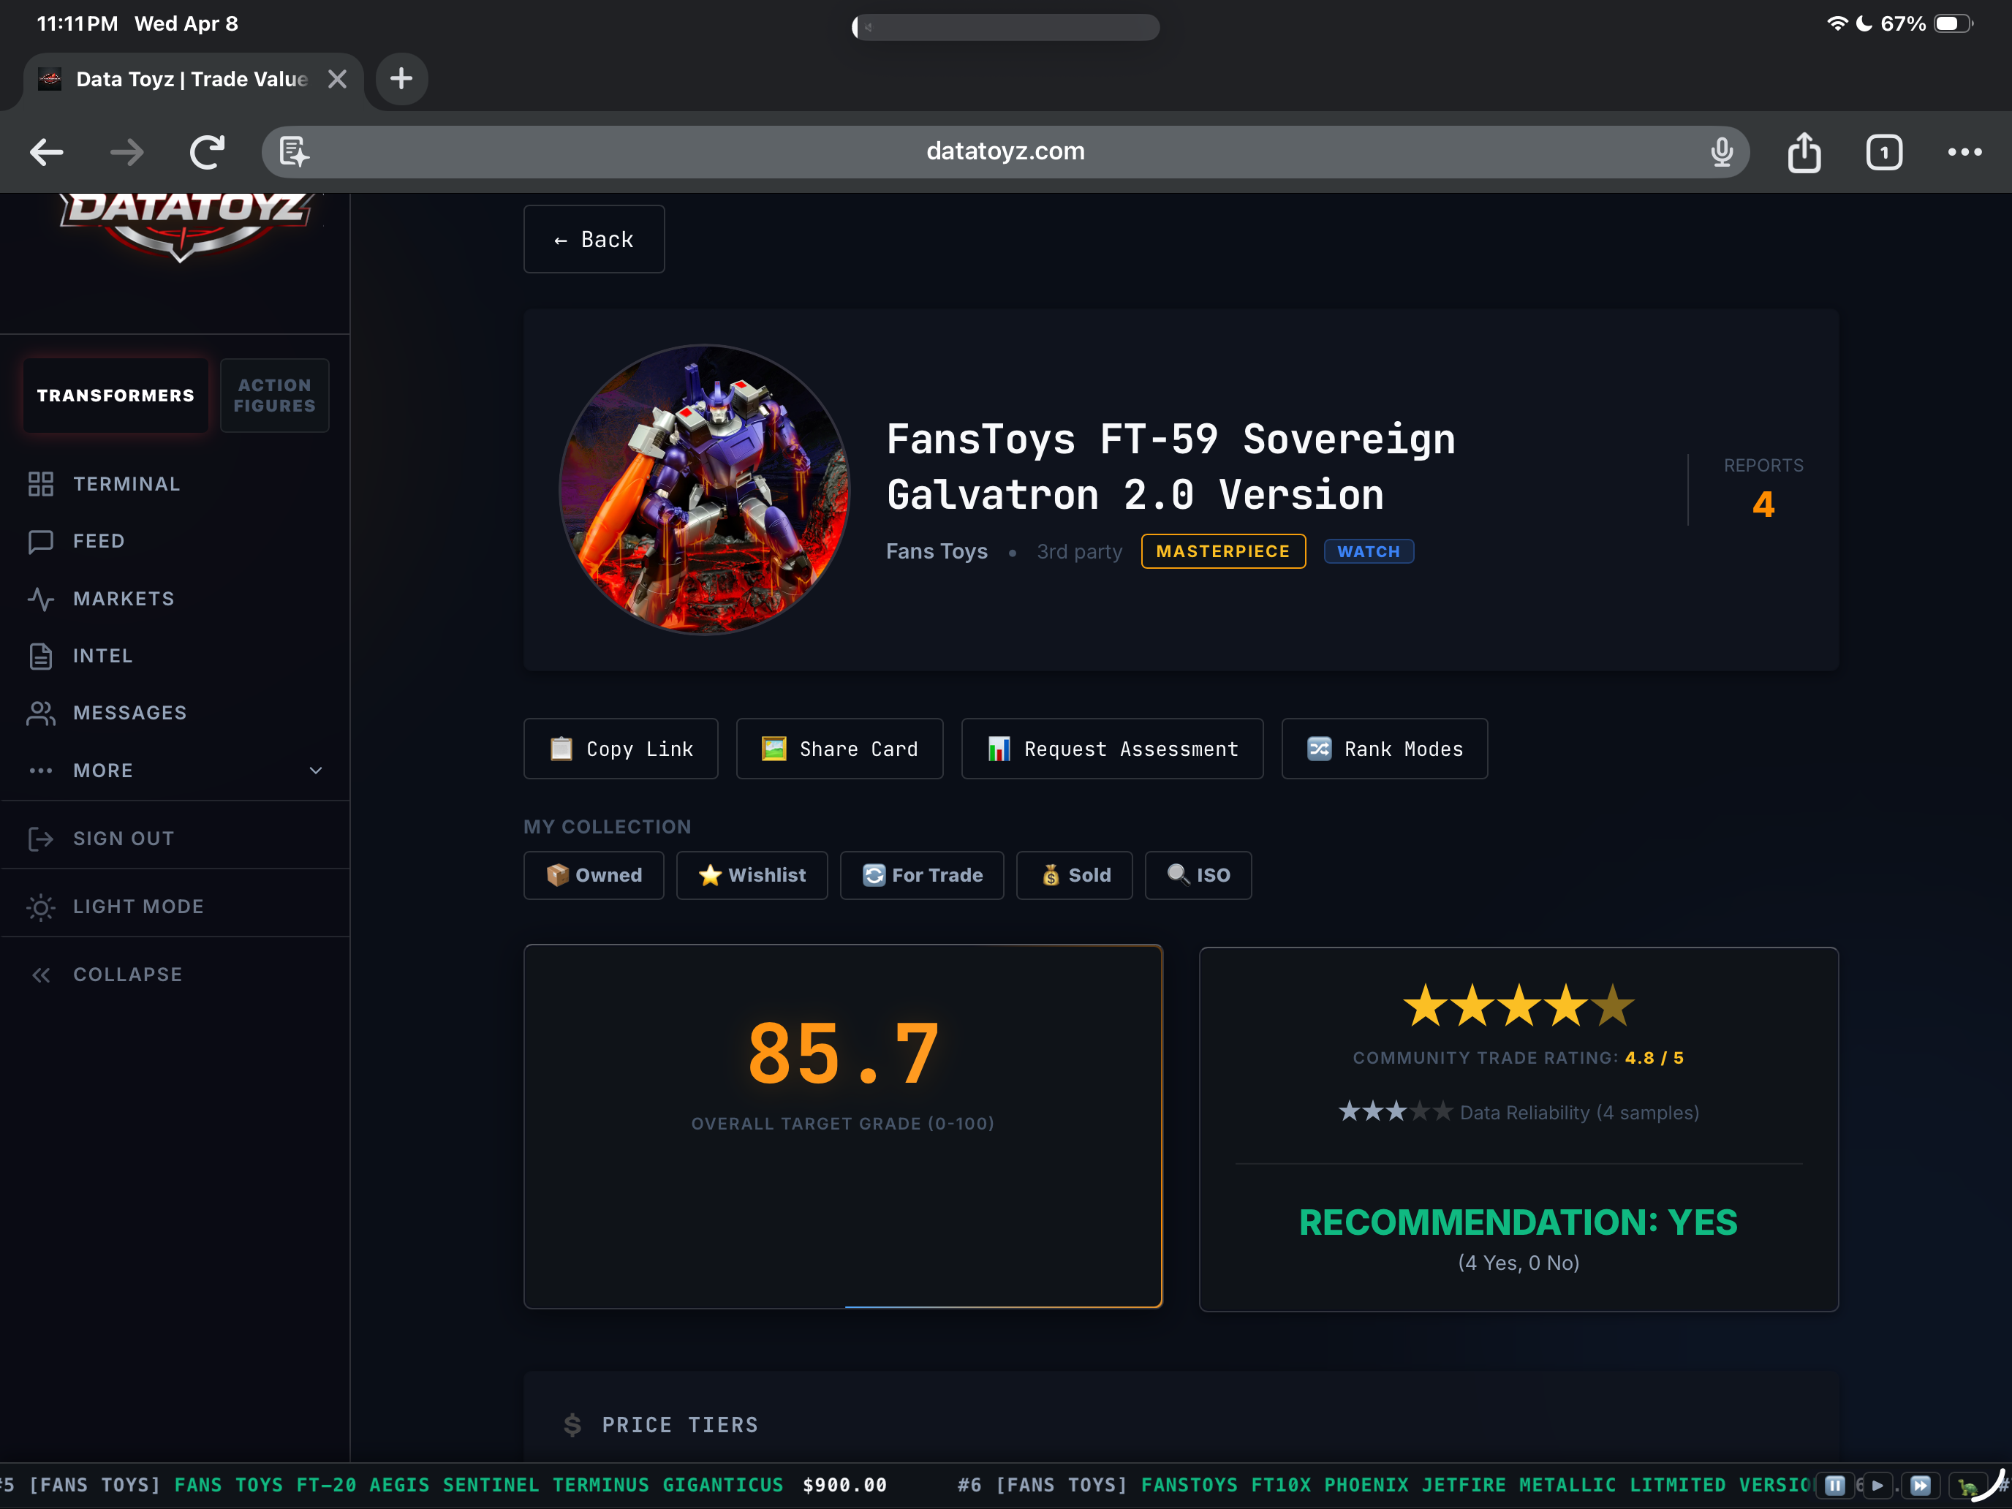Click the Galvatron figure thumbnail
This screenshot has width=2012, height=1509.
(705, 489)
